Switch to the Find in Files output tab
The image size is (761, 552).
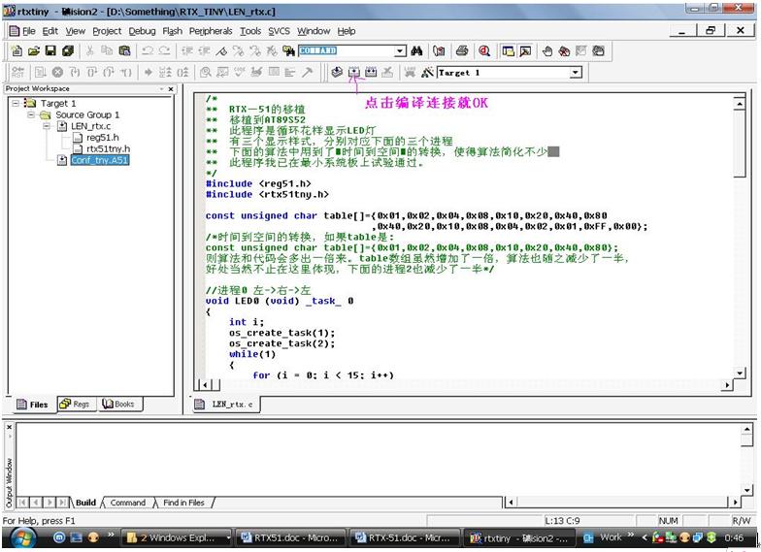(183, 503)
